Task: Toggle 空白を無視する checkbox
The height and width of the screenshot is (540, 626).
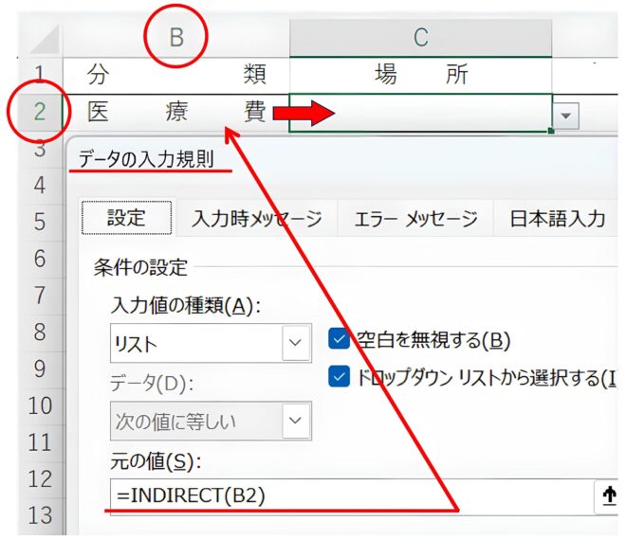Action: point(339,339)
